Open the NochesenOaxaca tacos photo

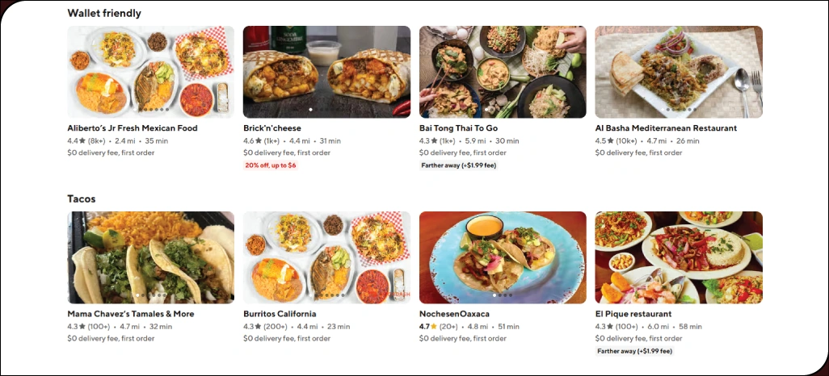(x=503, y=257)
